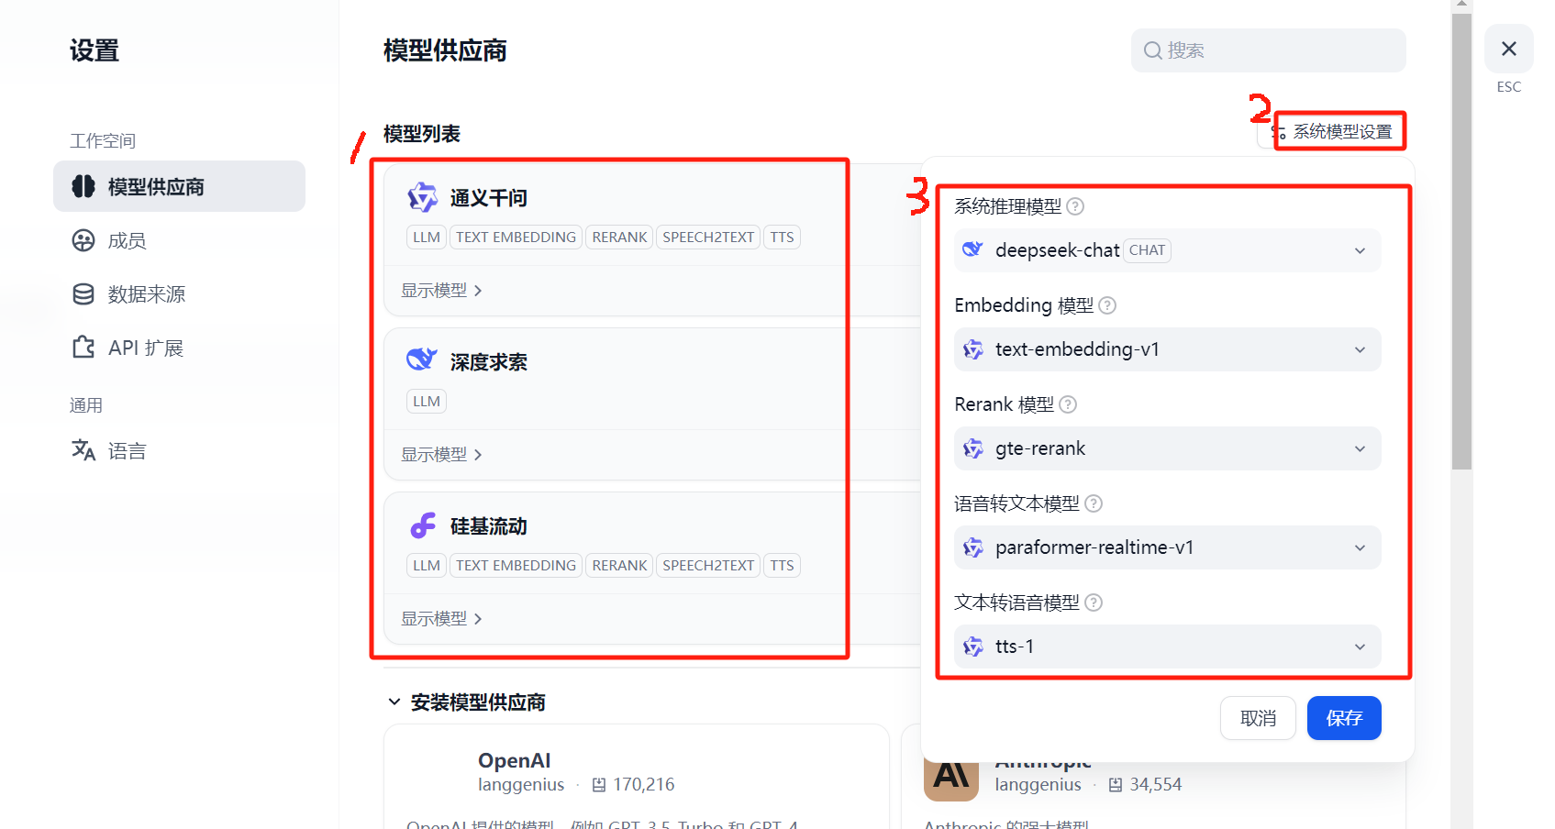Select 模型供应商 in the sidebar
1555x829 pixels.
tap(179, 186)
